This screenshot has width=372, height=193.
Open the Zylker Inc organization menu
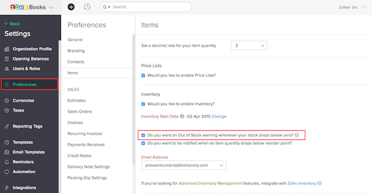tap(351, 7)
